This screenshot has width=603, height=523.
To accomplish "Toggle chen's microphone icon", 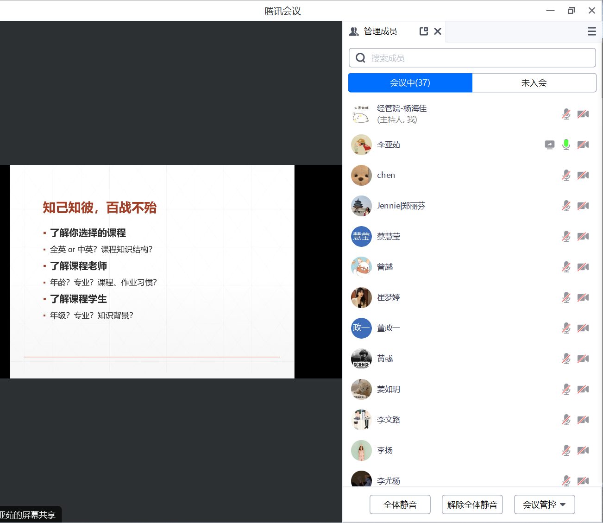I will 566,175.
